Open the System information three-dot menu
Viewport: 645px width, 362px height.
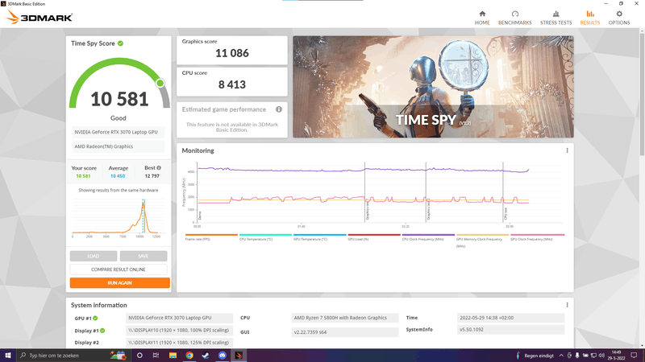click(567, 305)
